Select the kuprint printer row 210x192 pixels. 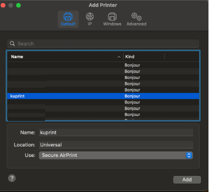click(103, 96)
